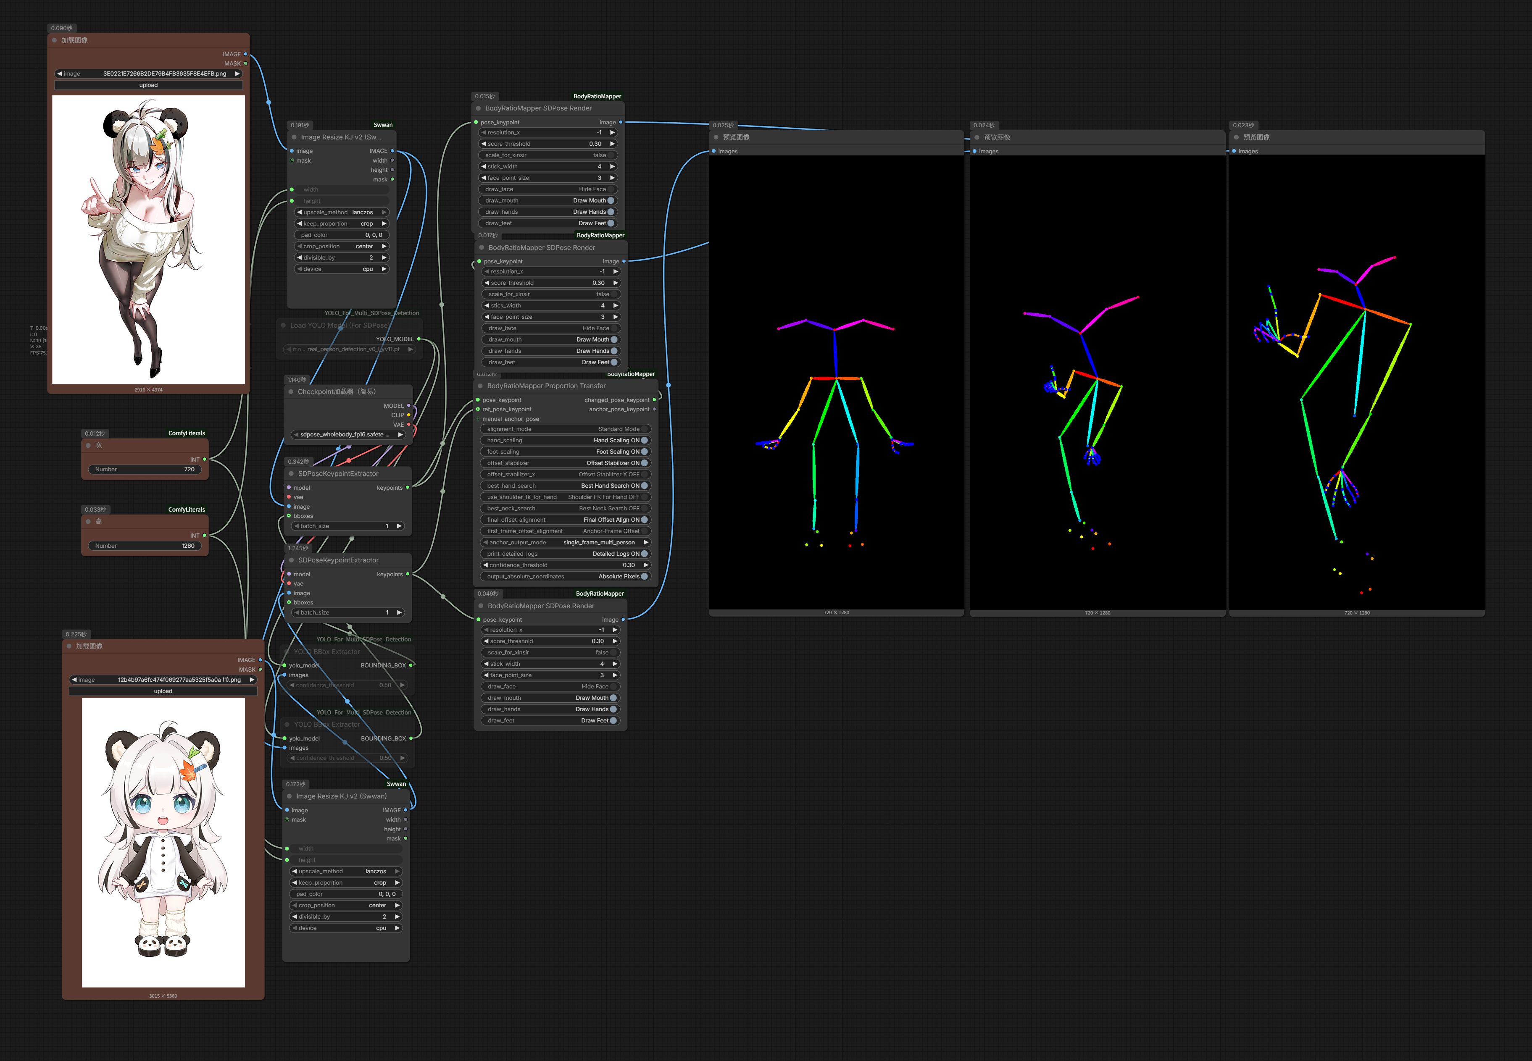
Task: Click the INT output port of the 高 node
Action: coord(204,535)
